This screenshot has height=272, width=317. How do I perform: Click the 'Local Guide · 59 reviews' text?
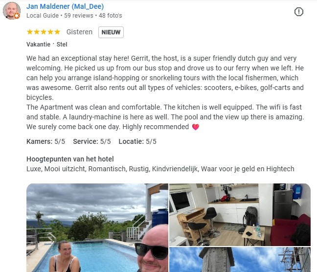[60, 16]
